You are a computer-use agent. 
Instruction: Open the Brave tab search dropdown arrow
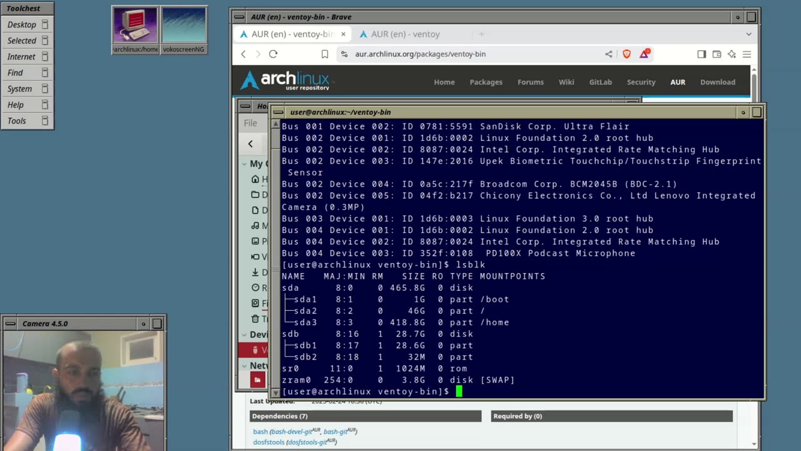click(x=748, y=34)
